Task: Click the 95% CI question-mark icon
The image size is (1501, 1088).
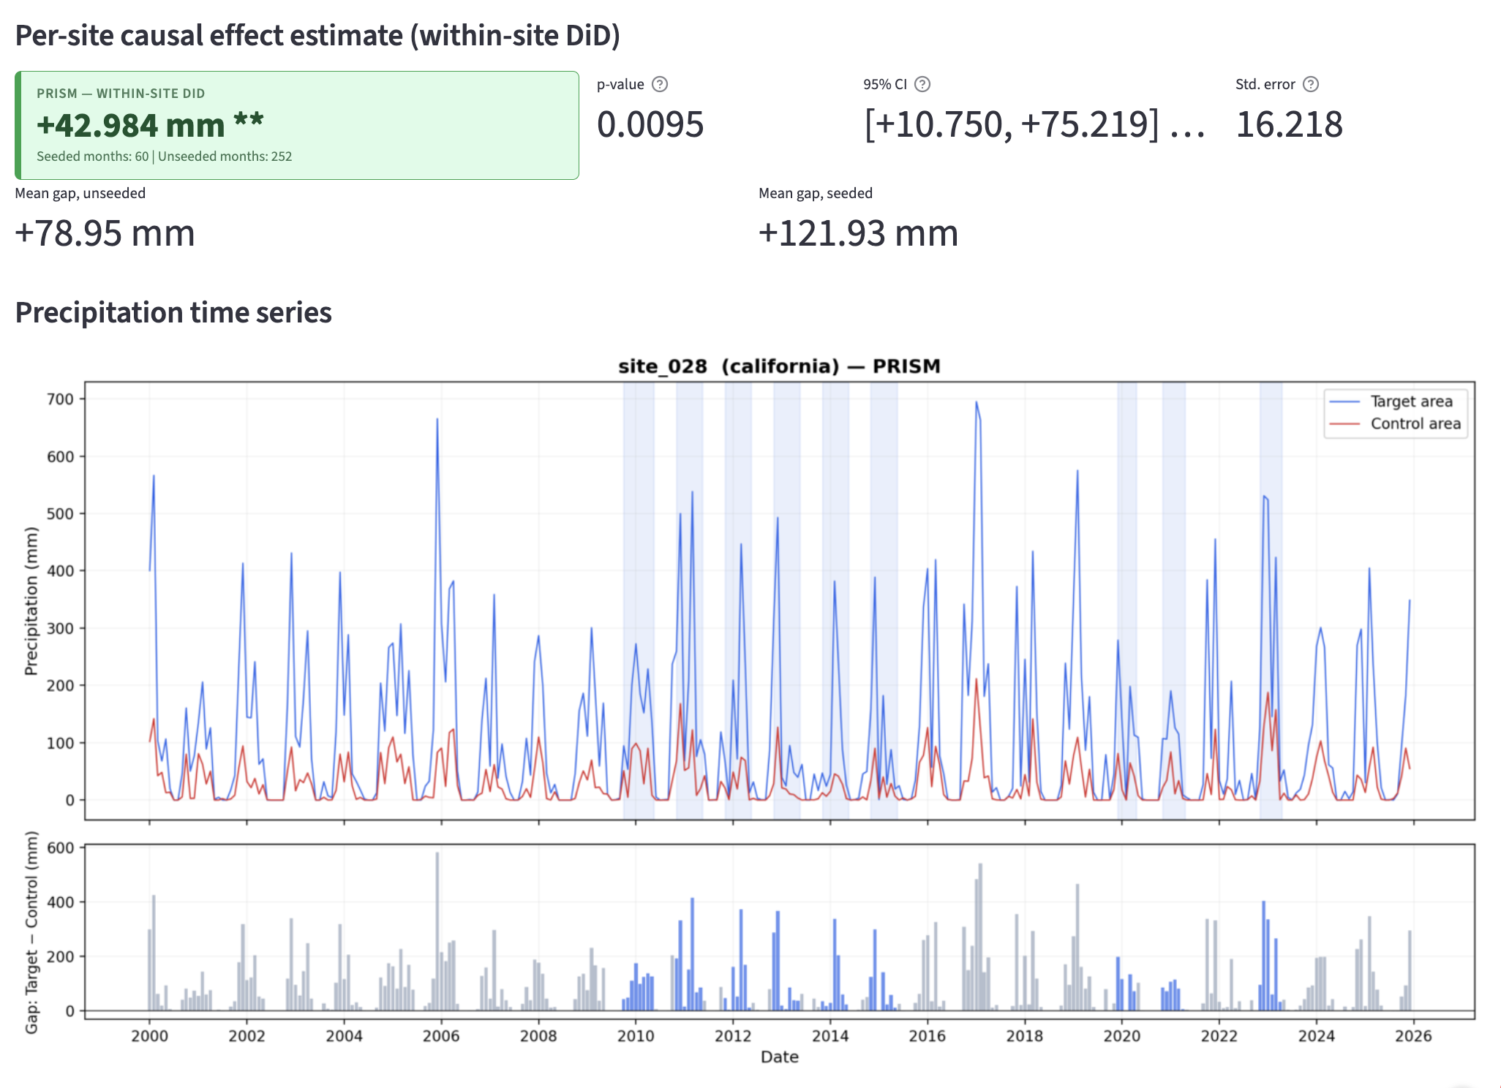Action: click(x=922, y=84)
